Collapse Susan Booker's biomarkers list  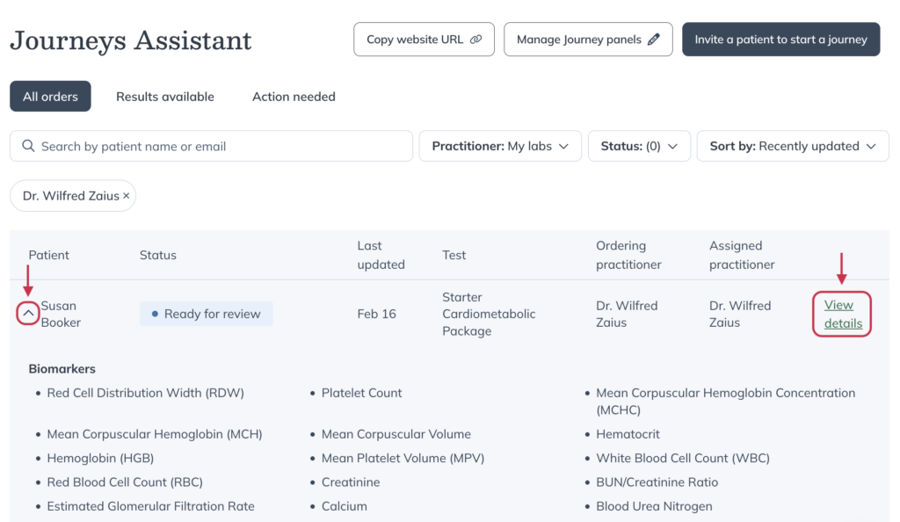pyautogui.click(x=27, y=313)
